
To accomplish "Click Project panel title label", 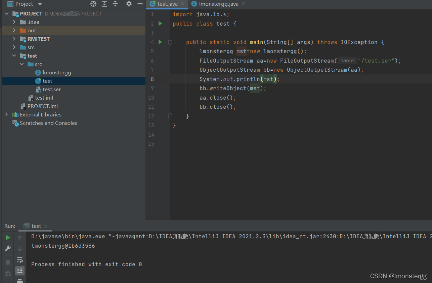I will click(24, 4).
